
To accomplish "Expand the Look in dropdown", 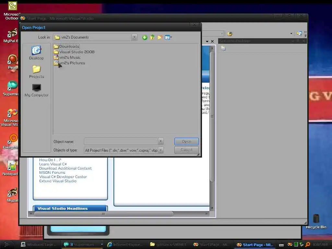I will click(x=134, y=37).
